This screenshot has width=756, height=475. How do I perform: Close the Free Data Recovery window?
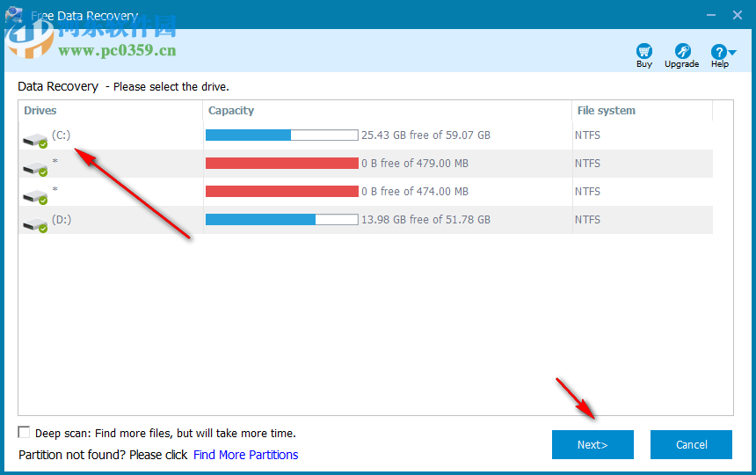[738, 15]
